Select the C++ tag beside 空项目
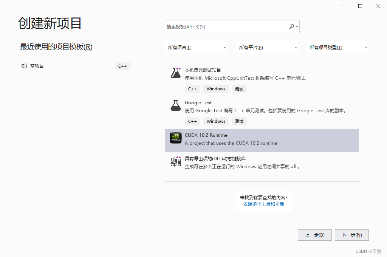The height and width of the screenshot is (257, 387). click(122, 66)
